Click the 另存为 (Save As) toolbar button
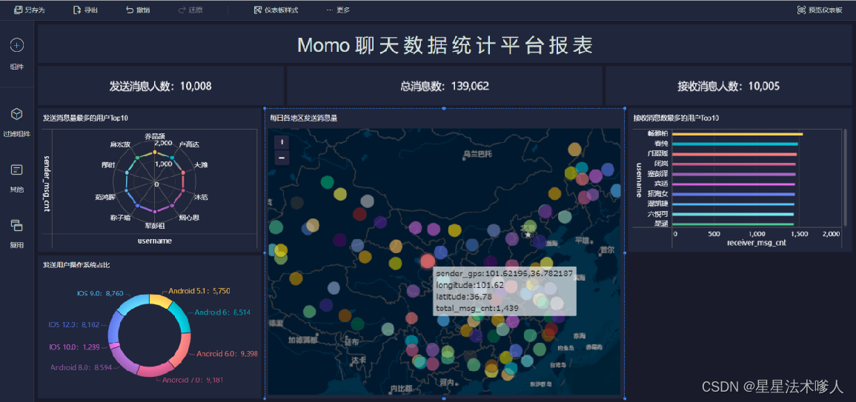 [x=30, y=10]
